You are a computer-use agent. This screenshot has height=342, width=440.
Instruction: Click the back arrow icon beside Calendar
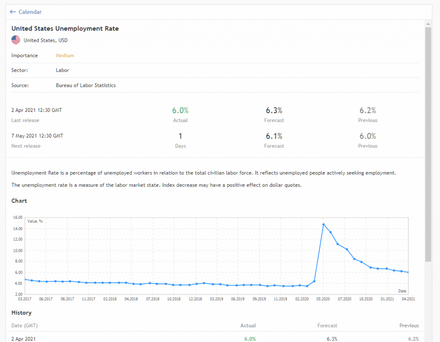click(12, 12)
